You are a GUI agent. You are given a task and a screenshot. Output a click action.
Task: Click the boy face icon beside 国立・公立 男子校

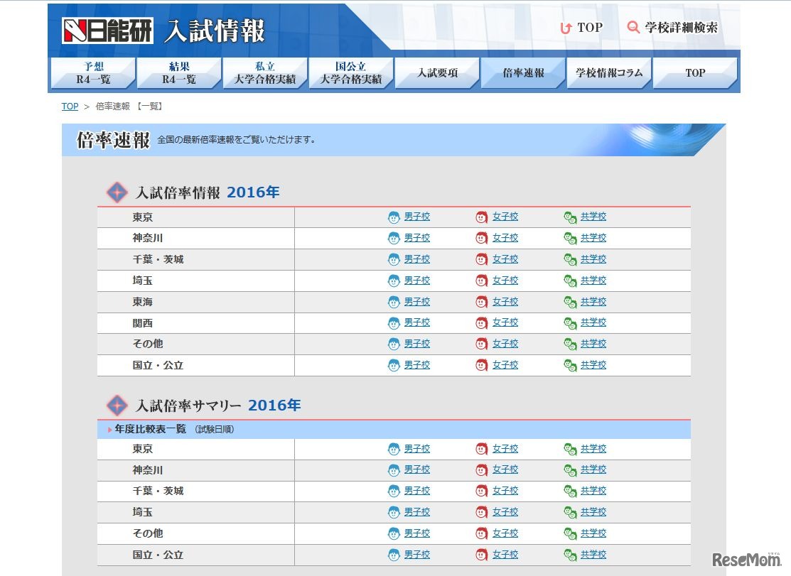(394, 364)
